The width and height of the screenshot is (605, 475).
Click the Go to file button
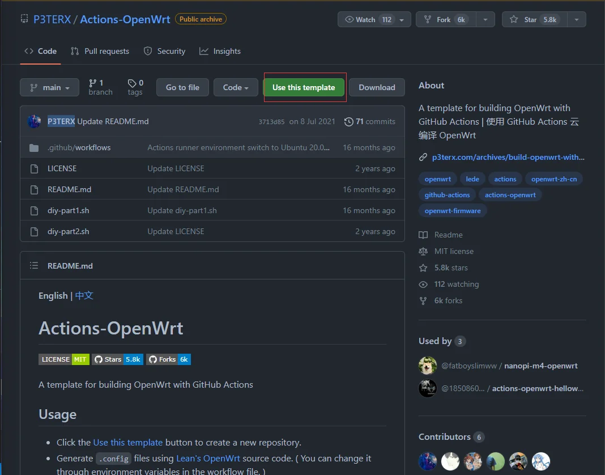[x=182, y=87]
